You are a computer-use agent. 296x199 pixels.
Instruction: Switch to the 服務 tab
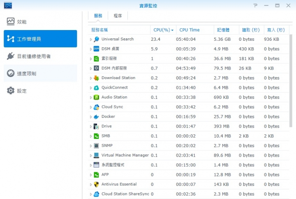pyautogui.click(x=98, y=16)
